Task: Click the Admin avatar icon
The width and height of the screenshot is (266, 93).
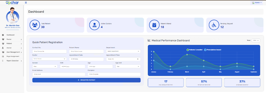Action: (x=253, y=3)
